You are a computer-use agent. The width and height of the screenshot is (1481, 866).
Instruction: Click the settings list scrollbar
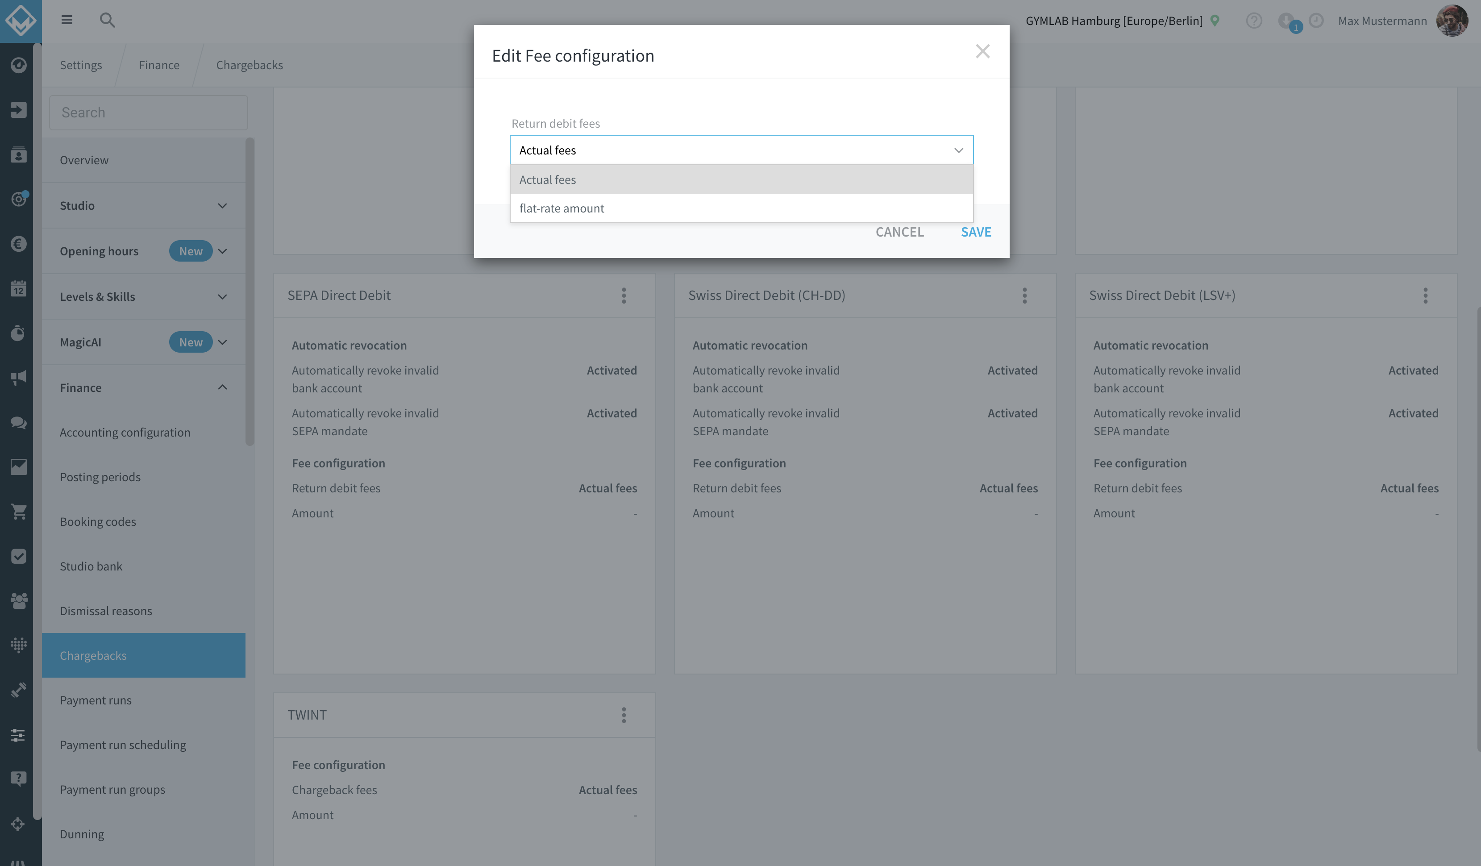click(x=250, y=291)
